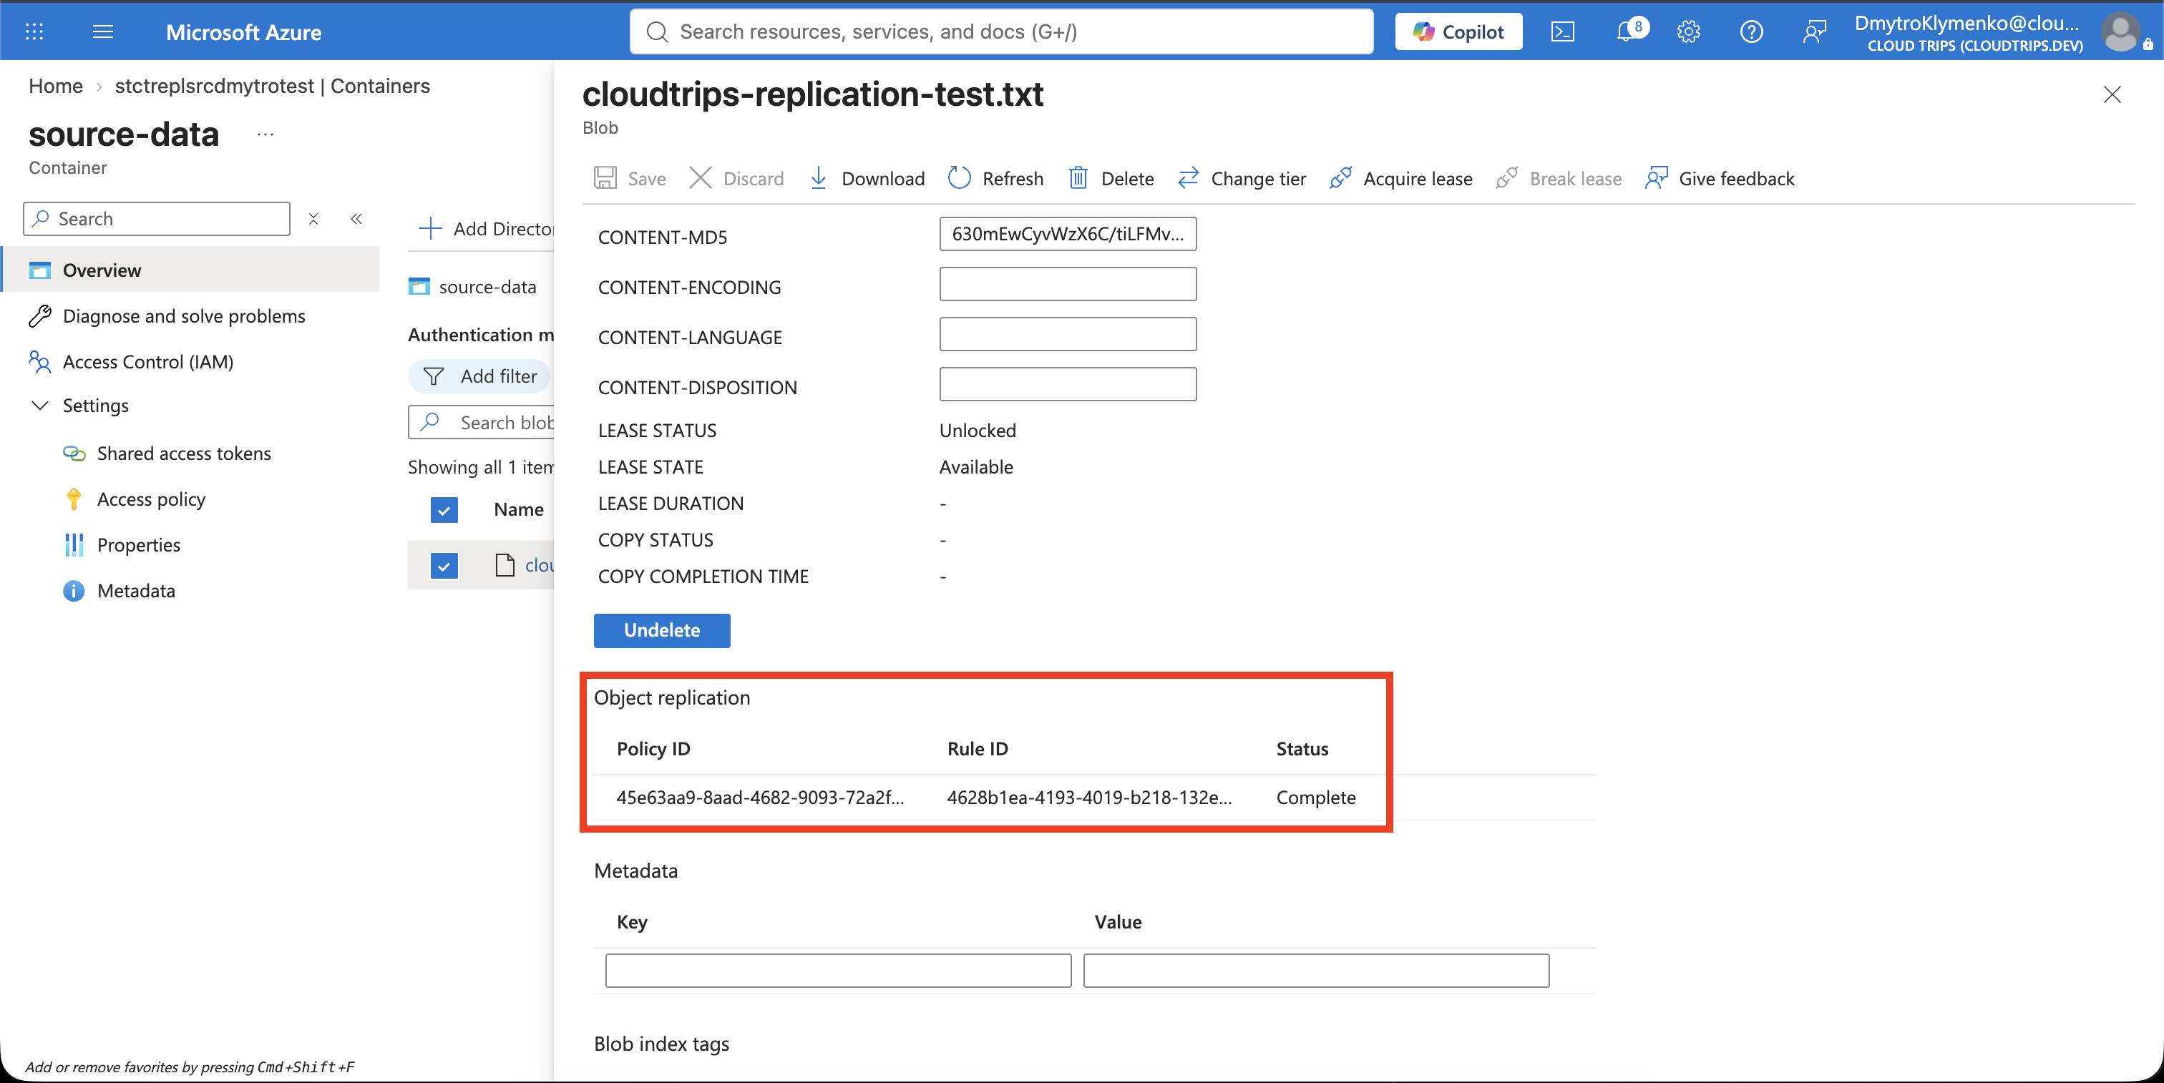Image resolution: width=2164 pixels, height=1083 pixels.
Task: Open the source-data ellipsis more menu
Action: click(265, 134)
